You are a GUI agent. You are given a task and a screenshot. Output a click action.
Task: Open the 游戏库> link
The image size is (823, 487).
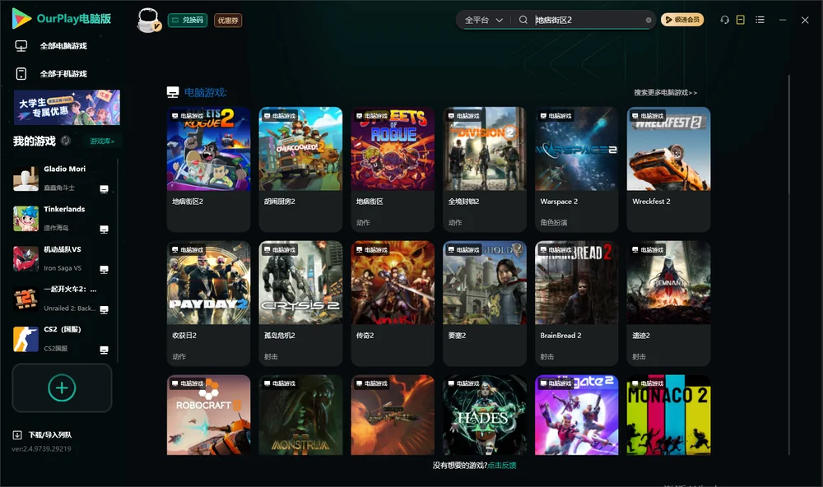102,141
